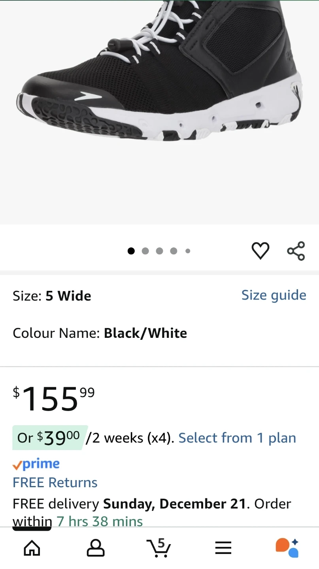Tap the Prime badge logo

36,464
